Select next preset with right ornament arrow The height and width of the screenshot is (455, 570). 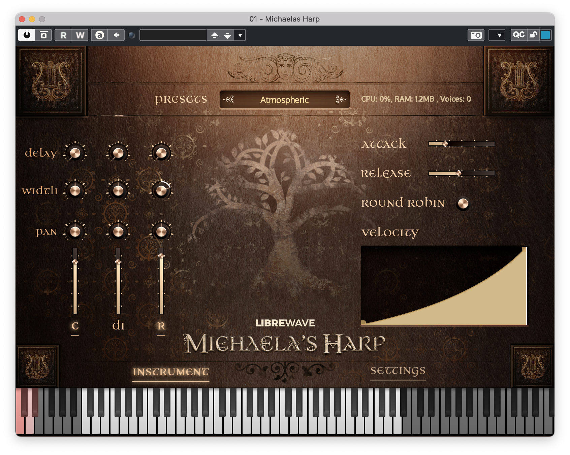pos(340,99)
